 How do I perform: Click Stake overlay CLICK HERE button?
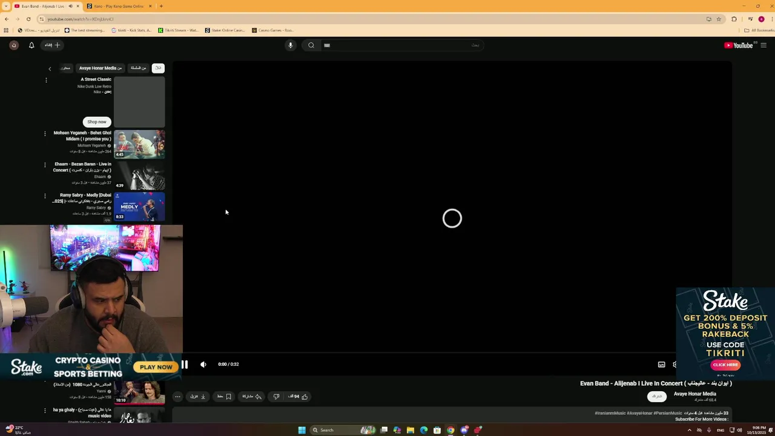pos(725,365)
